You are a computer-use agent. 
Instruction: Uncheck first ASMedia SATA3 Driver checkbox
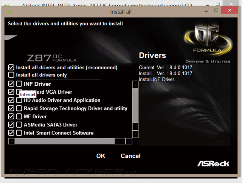11,125
